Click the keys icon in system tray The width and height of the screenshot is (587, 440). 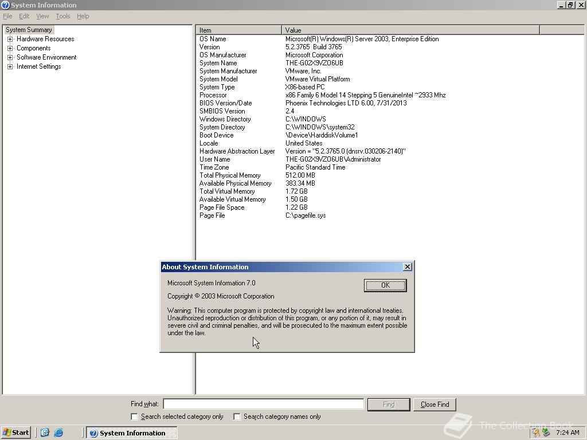pos(536,433)
